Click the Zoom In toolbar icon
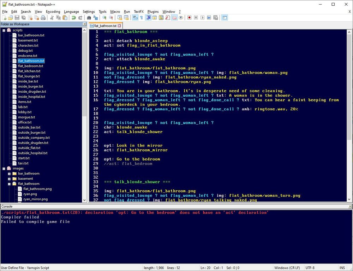 click(x=104, y=18)
